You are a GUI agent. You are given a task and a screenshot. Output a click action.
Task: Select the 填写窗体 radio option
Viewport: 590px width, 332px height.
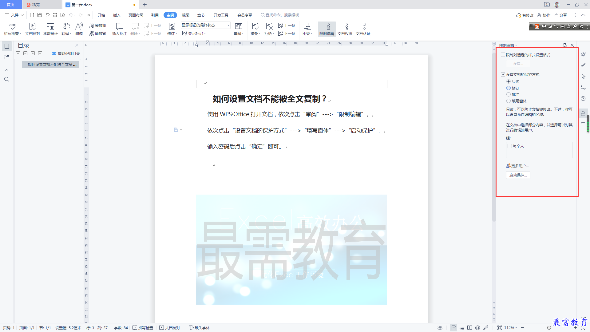pos(509,101)
